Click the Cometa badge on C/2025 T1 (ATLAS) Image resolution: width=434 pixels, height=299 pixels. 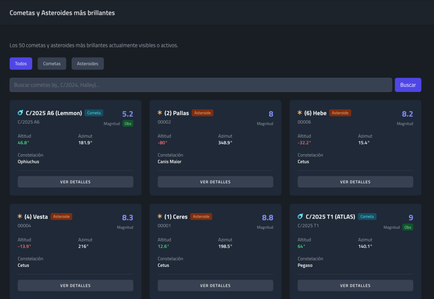point(367,216)
